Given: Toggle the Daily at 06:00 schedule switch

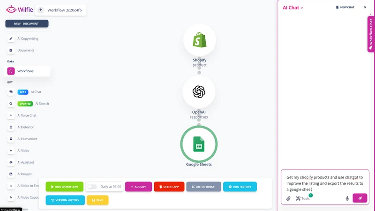Looking at the screenshot, I should click(x=92, y=187).
